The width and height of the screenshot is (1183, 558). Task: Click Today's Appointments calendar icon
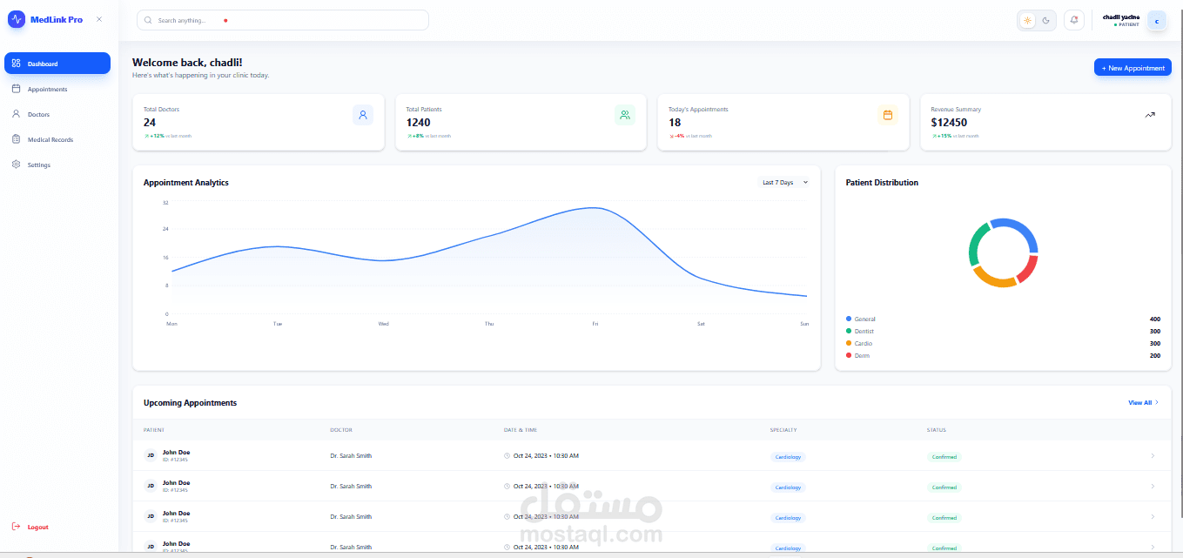click(x=888, y=115)
